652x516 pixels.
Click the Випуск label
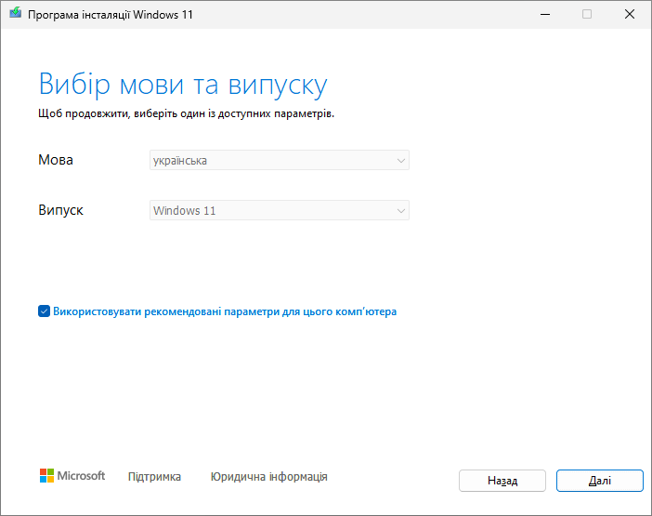click(x=60, y=210)
